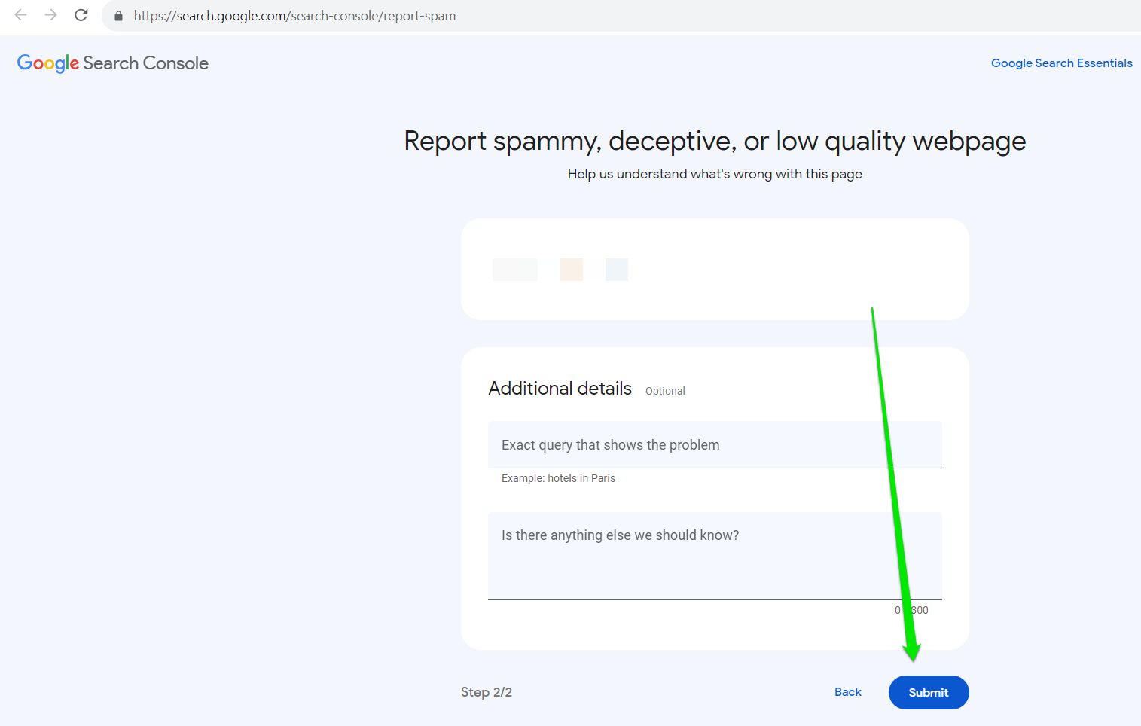1141x726 pixels.
Task: Click the 'Optional' label
Action: [665, 391]
